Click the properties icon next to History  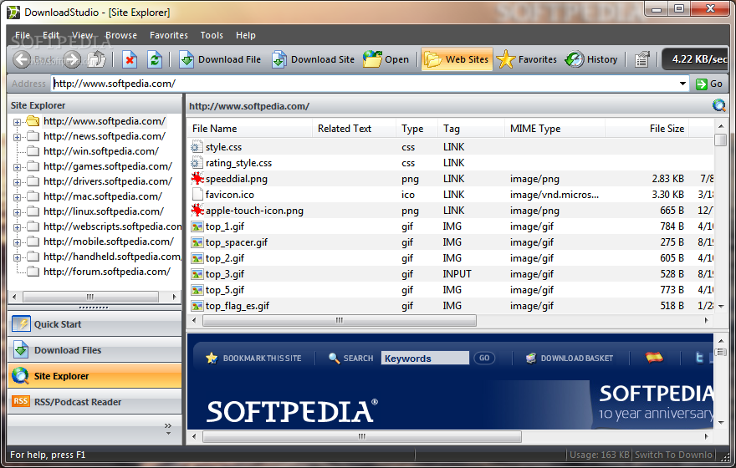(x=642, y=59)
